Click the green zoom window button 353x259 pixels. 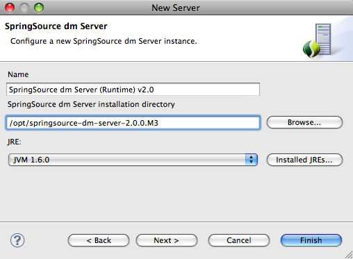(x=39, y=8)
